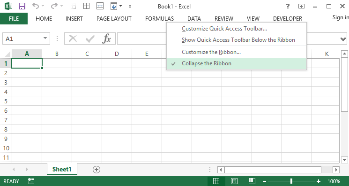Open the REVIEW ribbon tab
This screenshot has height=186, width=349.
(x=224, y=18)
